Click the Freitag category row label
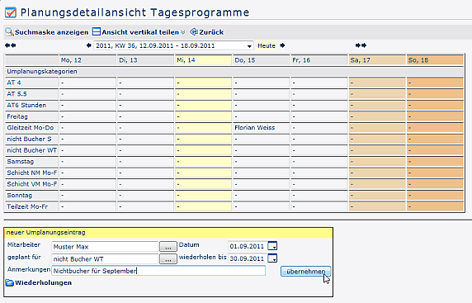This screenshot has height=303, width=472. 31,116
